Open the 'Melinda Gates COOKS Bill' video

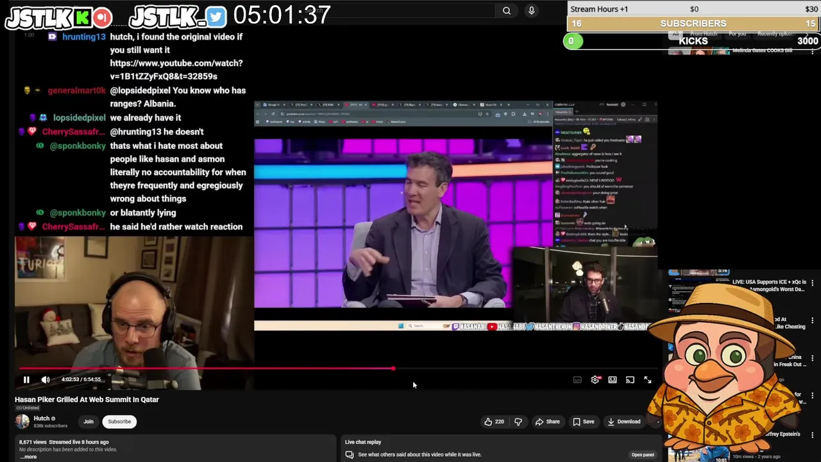tap(763, 51)
